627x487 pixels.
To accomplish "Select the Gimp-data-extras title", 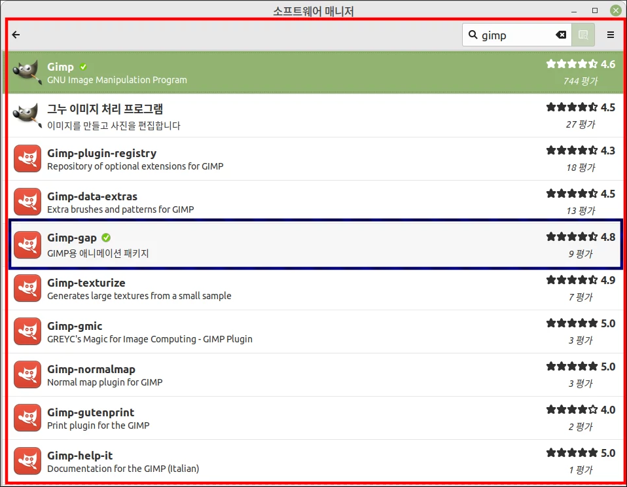I will point(92,196).
